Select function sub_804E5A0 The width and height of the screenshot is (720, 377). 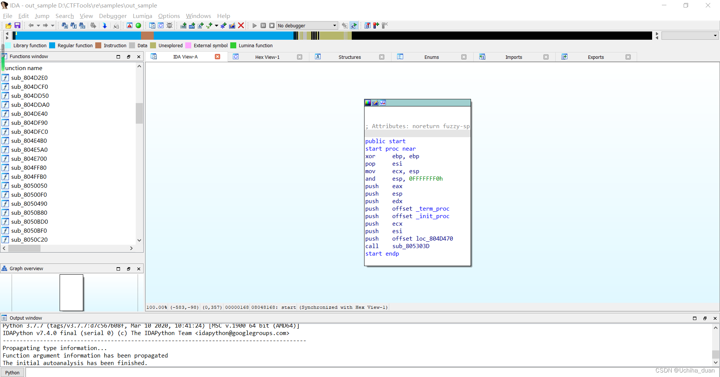[x=29, y=150]
